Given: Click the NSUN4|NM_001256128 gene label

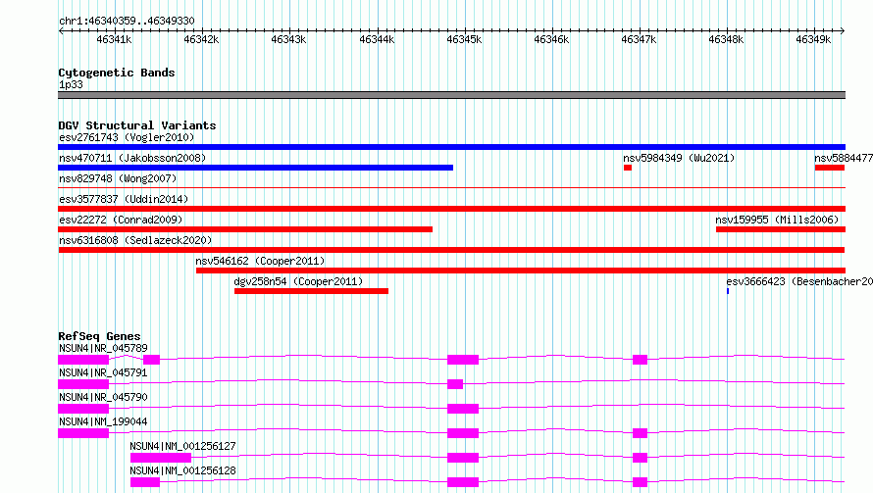Looking at the screenshot, I should [182, 470].
